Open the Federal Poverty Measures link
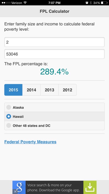 pos(30,142)
